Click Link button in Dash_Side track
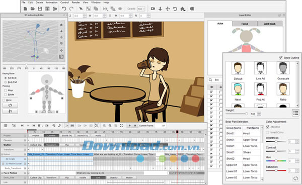The height and width of the screenshot is (185, 302). click(x=98, y=177)
